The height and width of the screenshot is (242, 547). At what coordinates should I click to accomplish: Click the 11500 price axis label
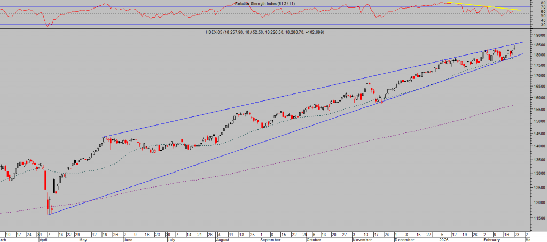pos(538,218)
